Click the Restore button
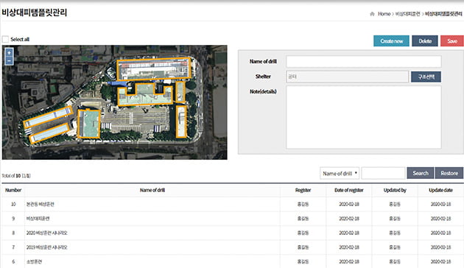The width and height of the screenshot is (464, 268). [x=449, y=173]
